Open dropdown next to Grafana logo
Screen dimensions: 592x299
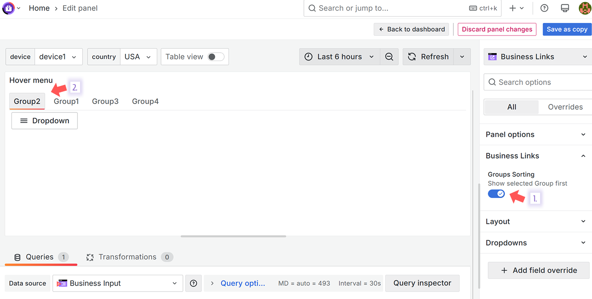pyautogui.click(x=18, y=8)
